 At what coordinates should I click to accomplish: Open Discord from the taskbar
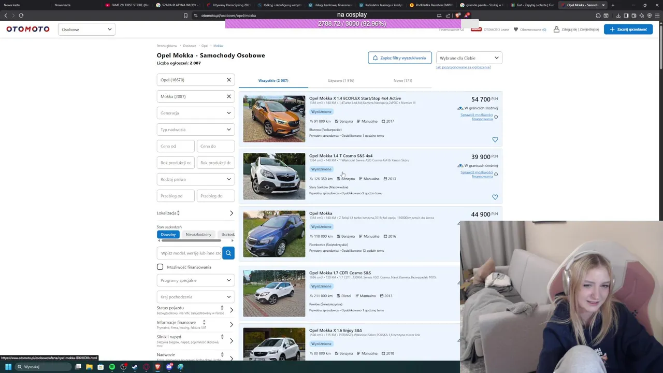[169, 367]
